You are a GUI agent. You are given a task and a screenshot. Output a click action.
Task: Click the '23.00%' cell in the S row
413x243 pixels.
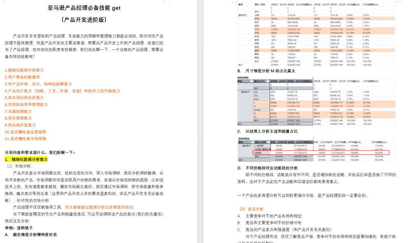click(x=350, y=113)
